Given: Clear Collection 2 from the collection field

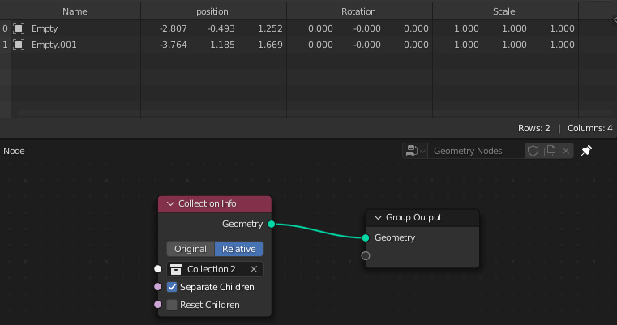Looking at the screenshot, I should pyautogui.click(x=254, y=269).
